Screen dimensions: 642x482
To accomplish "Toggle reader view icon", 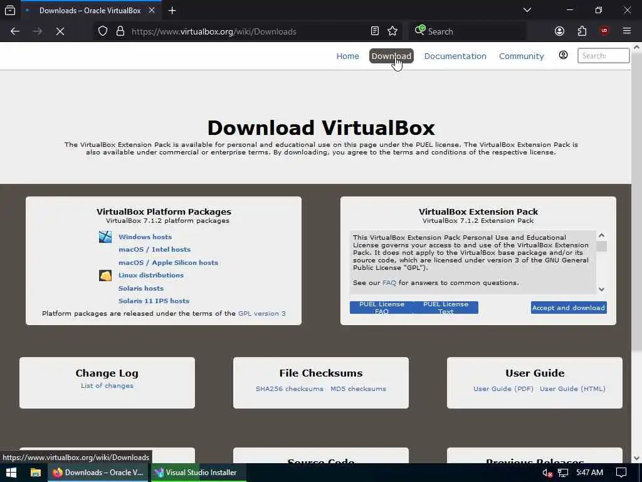I will pos(375,31).
